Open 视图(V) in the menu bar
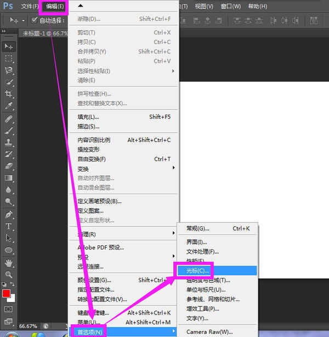Image resolution: width=329 pixels, height=337 pixels. click(x=204, y=7)
